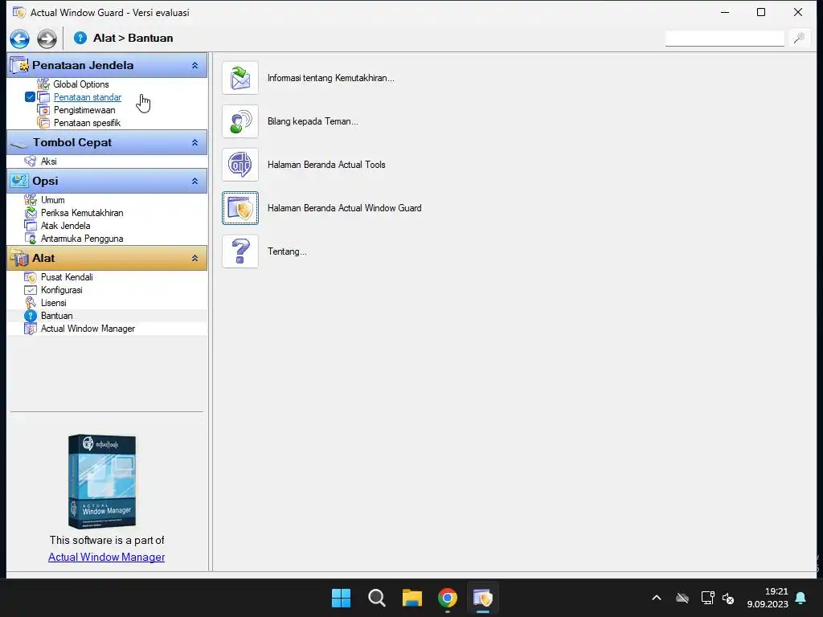Click inside the search input field
The image size is (823, 617).
point(724,39)
